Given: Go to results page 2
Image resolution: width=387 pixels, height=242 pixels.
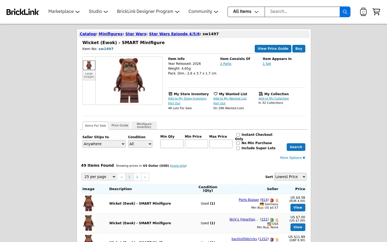Looking at the screenshot, I should pyautogui.click(x=137, y=177).
